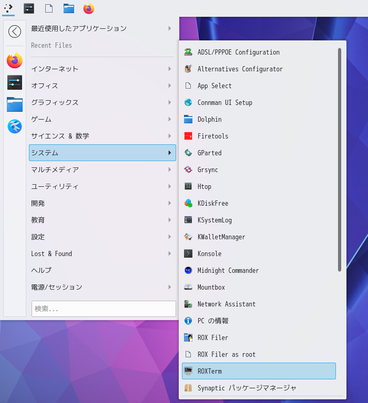368x403 pixels.
Task: Expand the ゲーム submenu arrow
Action: [x=170, y=119]
